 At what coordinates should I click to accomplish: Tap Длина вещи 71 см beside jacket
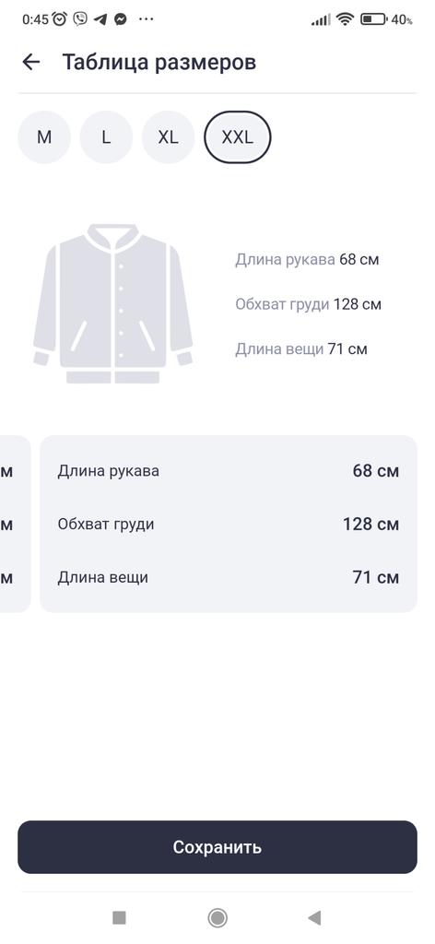coord(300,349)
